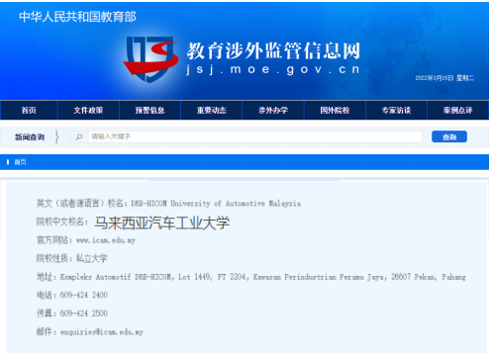The height and width of the screenshot is (357, 493).
Task: Click the 新闻查询 label
Action: [x=30, y=137]
